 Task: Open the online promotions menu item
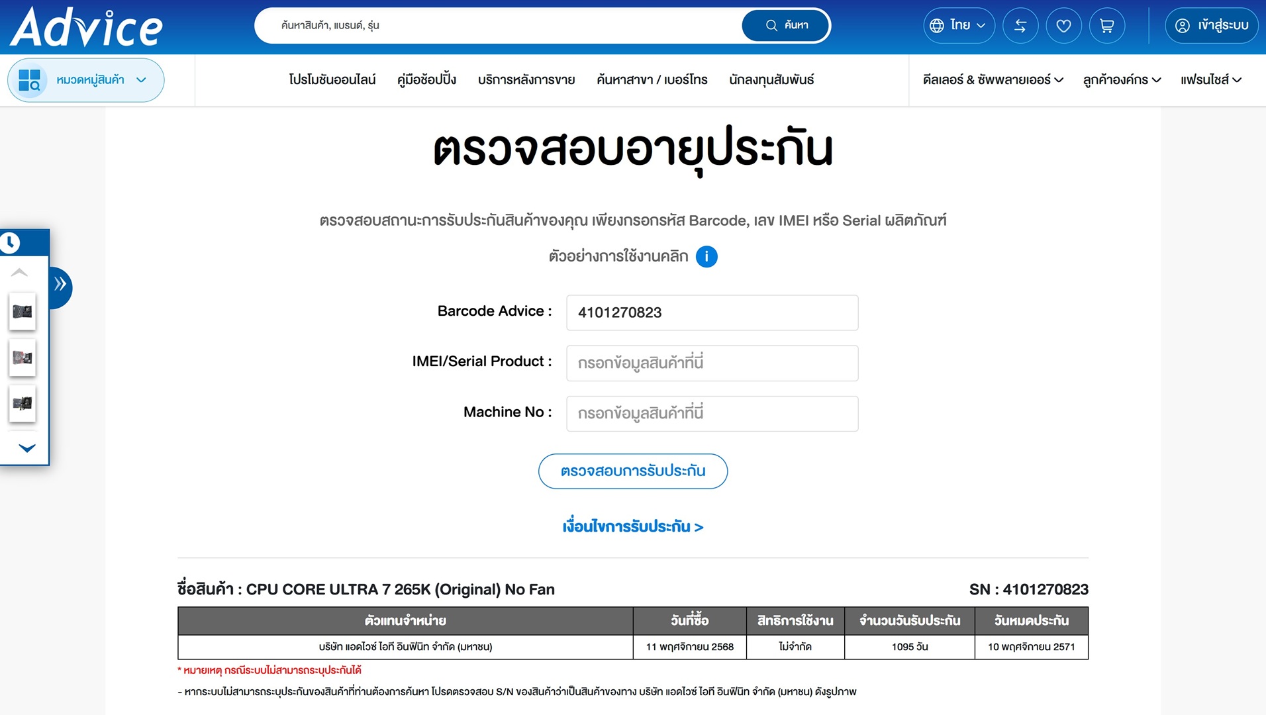click(x=332, y=80)
